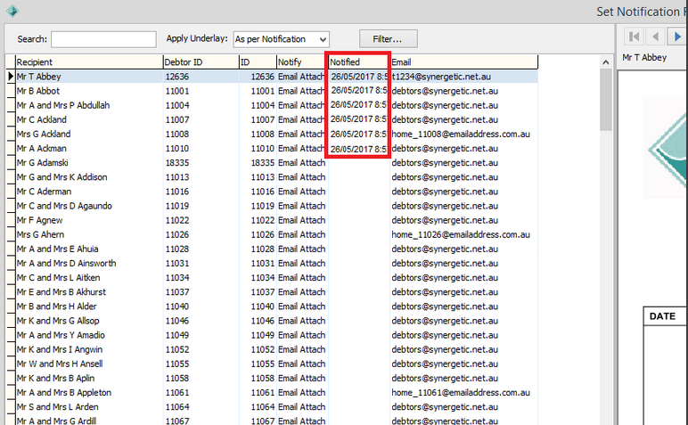The image size is (688, 425).
Task: Sort by the Recipient column header
Action: (x=87, y=62)
